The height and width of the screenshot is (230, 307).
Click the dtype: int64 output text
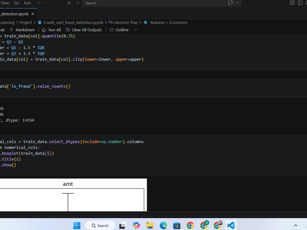(x=20, y=120)
